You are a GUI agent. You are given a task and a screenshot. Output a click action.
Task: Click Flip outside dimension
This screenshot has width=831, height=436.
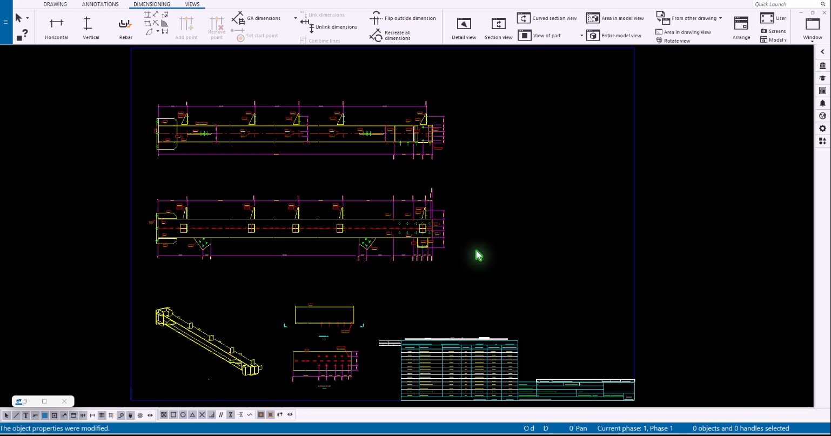(x=403, y=18)
